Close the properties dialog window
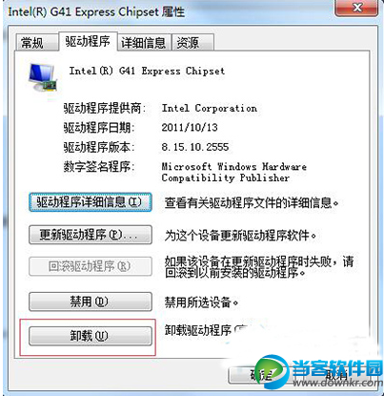The width and height of the screenshot is (384, 396). pyautogui.click(x=357, y=8)
